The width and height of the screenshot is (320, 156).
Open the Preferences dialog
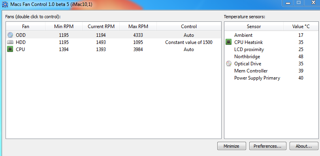point(267,146)
